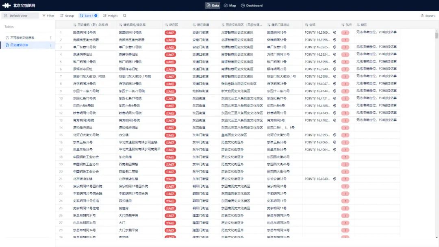Open the Default View selector
Viewport: 439px width, 247px height.
pos(20,16)
